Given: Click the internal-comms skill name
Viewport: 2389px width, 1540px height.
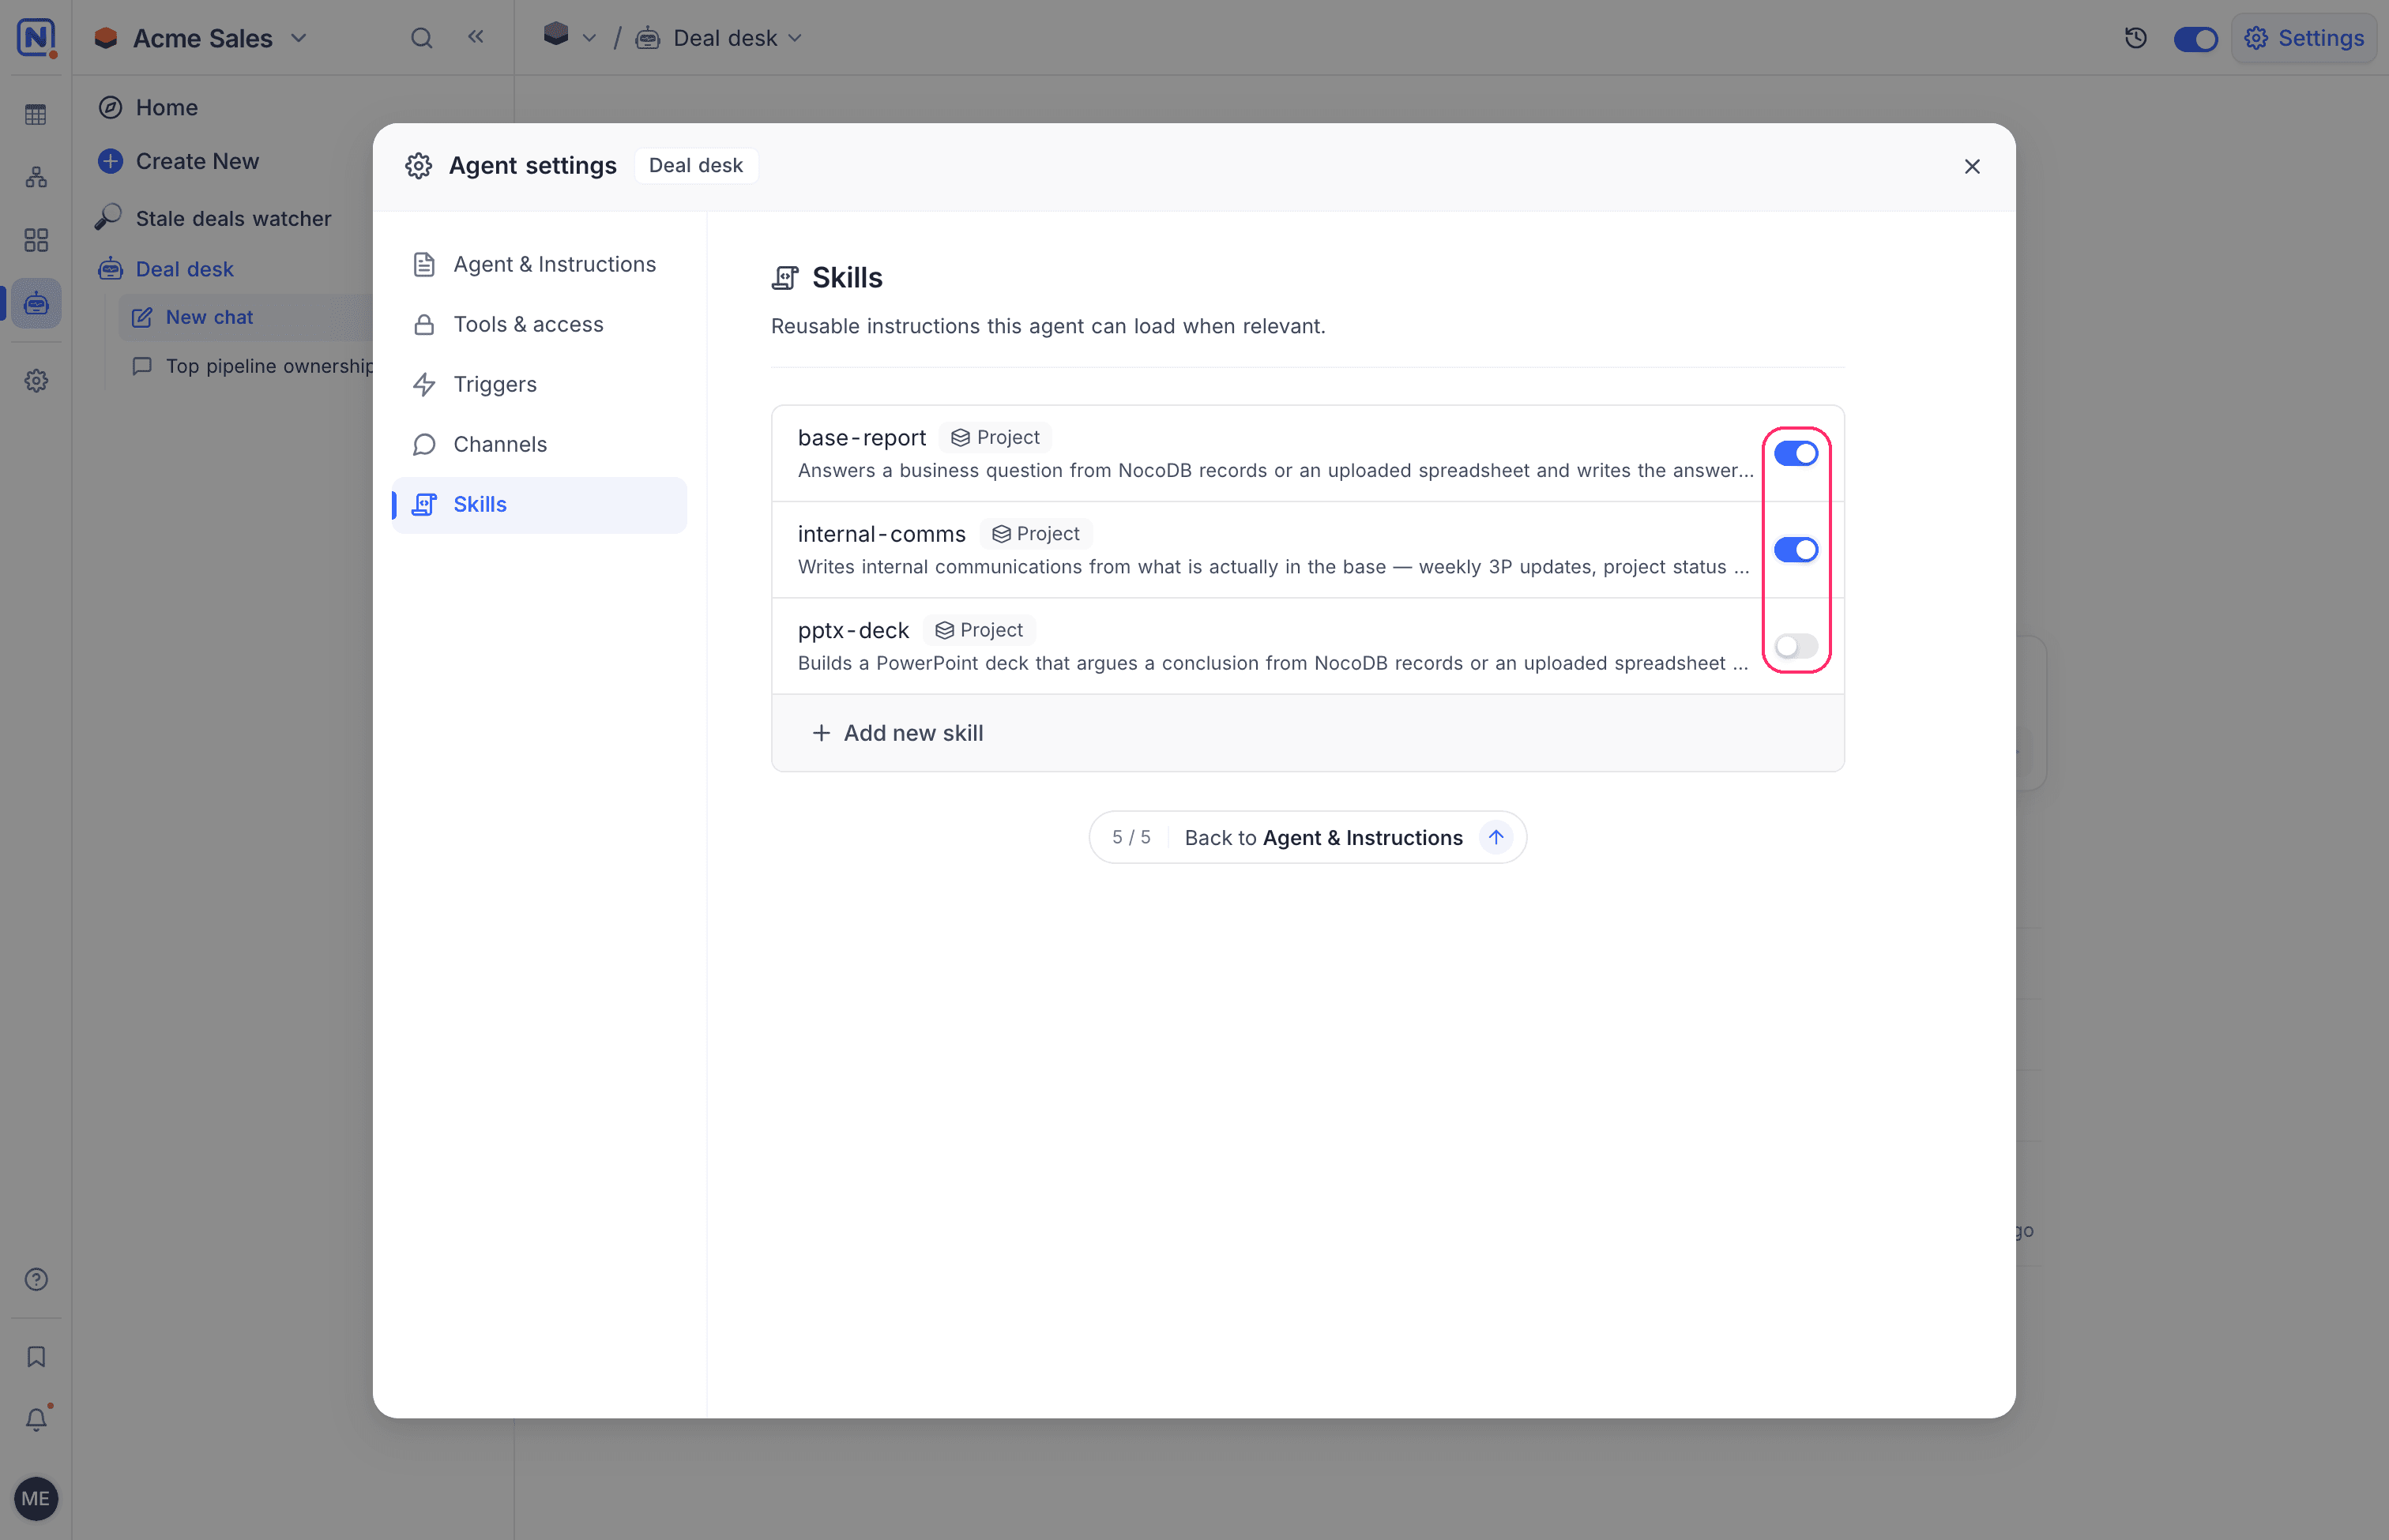Looking at the screenshot, I should pyautogui.click(x=882, y=534).
